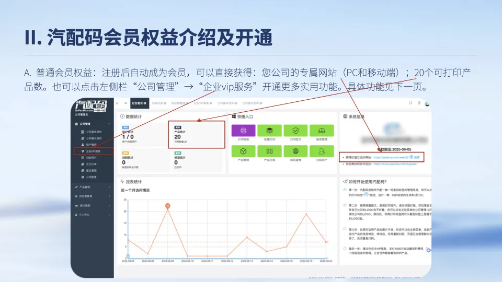Click the sidebar collapse hamburger icon
The width and height of the screenshot is (502, 282).
coord(117,103)
